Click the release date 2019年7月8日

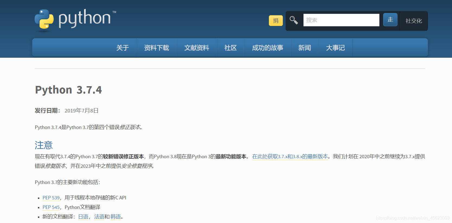[x=82, y=111]
